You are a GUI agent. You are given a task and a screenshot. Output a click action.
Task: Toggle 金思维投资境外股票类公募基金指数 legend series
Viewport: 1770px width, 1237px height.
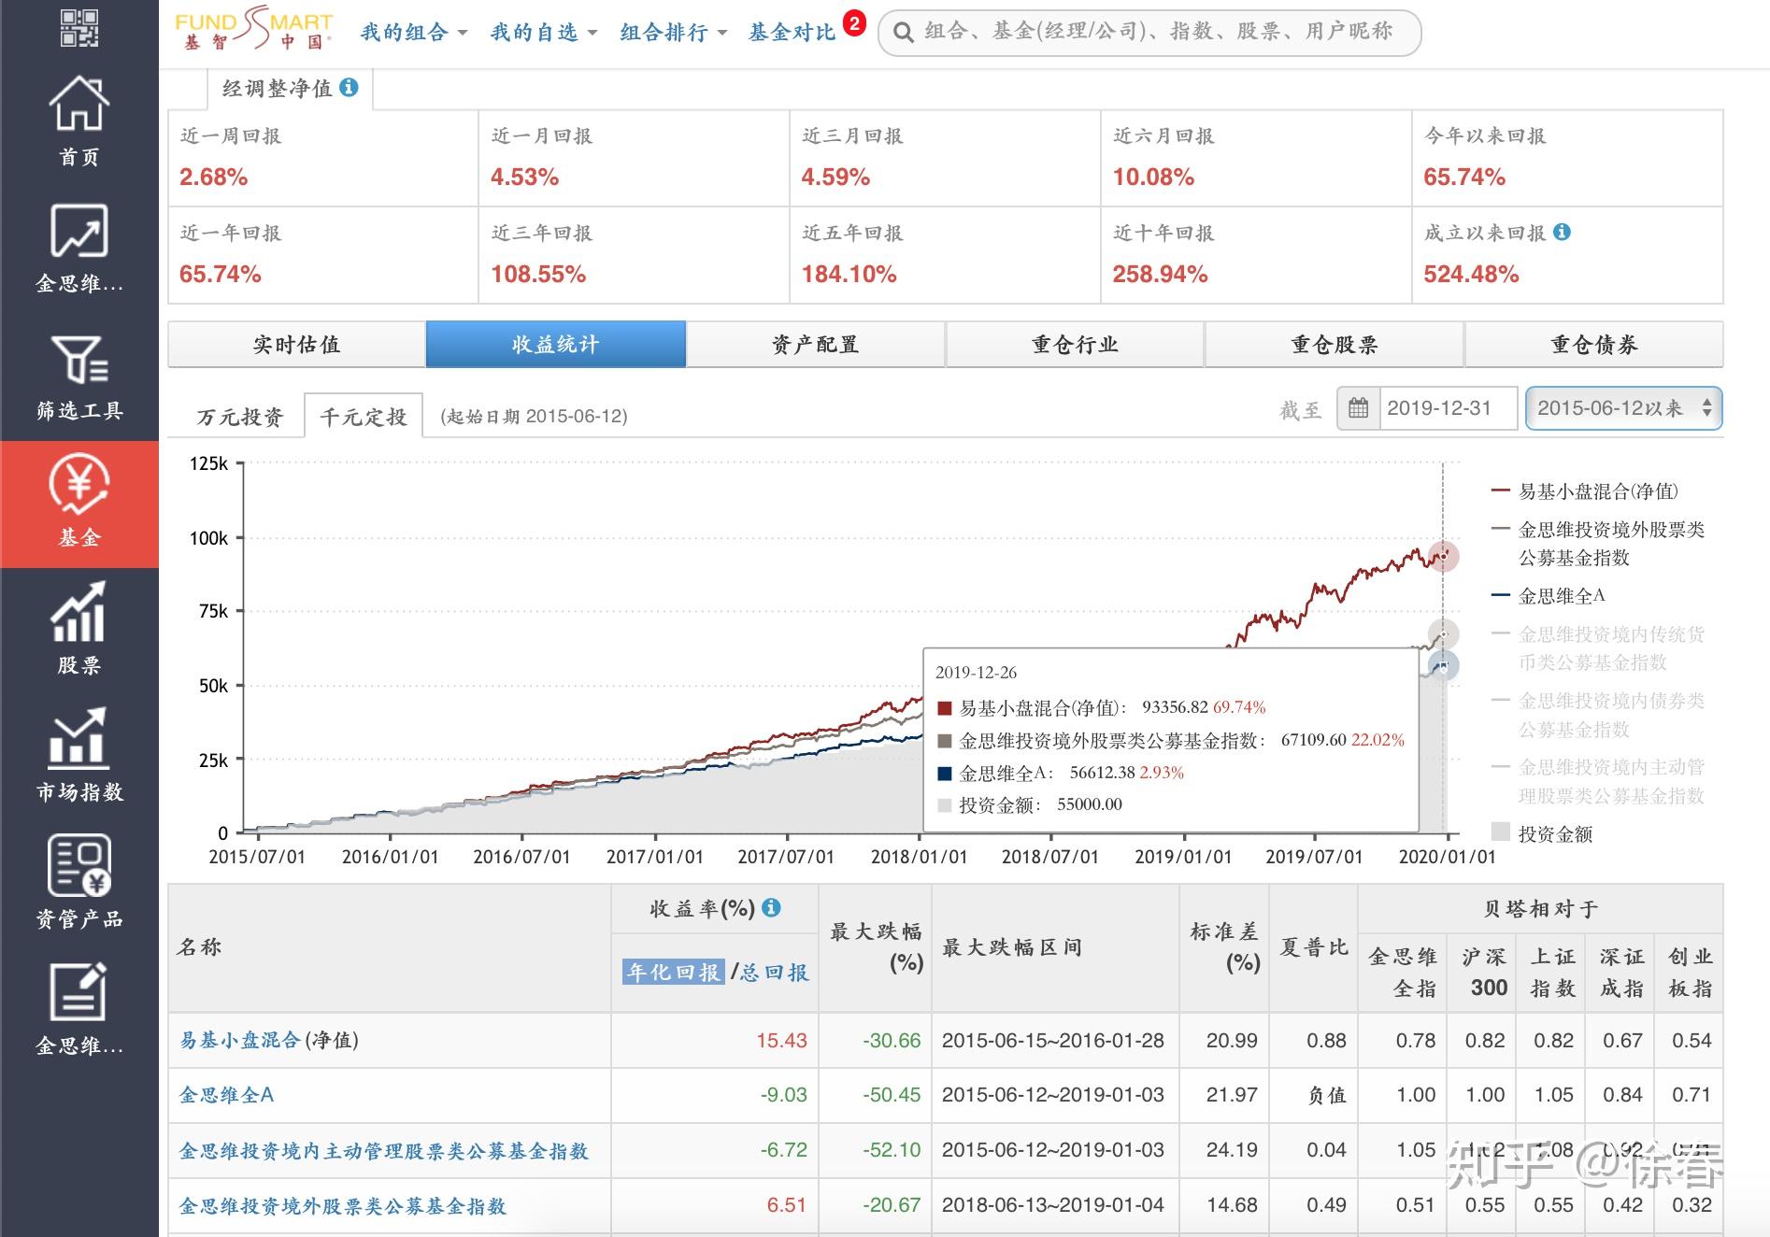1598,543
